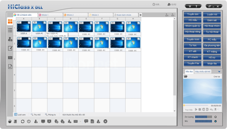Click the Giám sát button
The image size is (227, 129).
pyautogui.click(x=212, y=20)
